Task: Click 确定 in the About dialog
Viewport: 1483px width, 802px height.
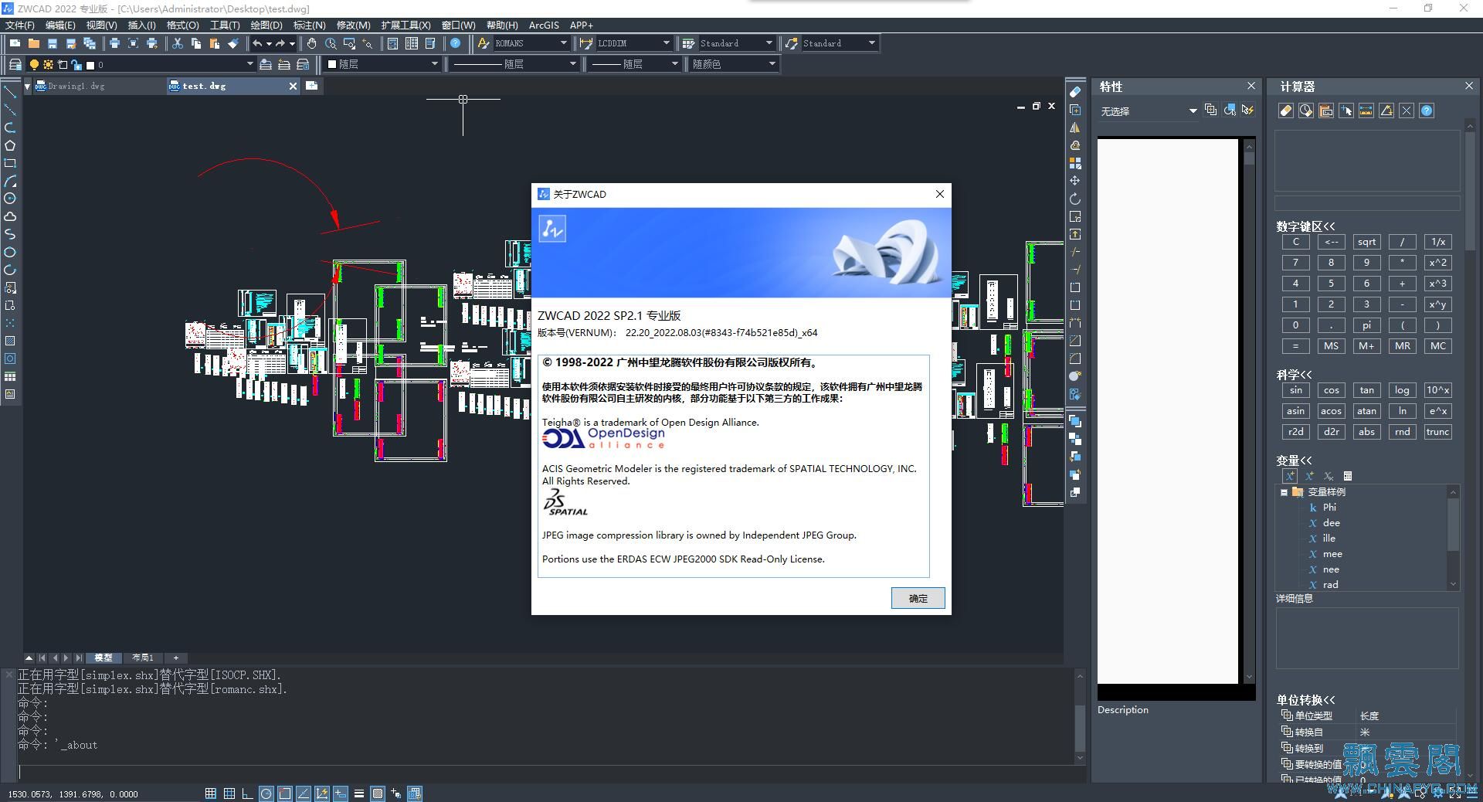Action: [918, 598]
